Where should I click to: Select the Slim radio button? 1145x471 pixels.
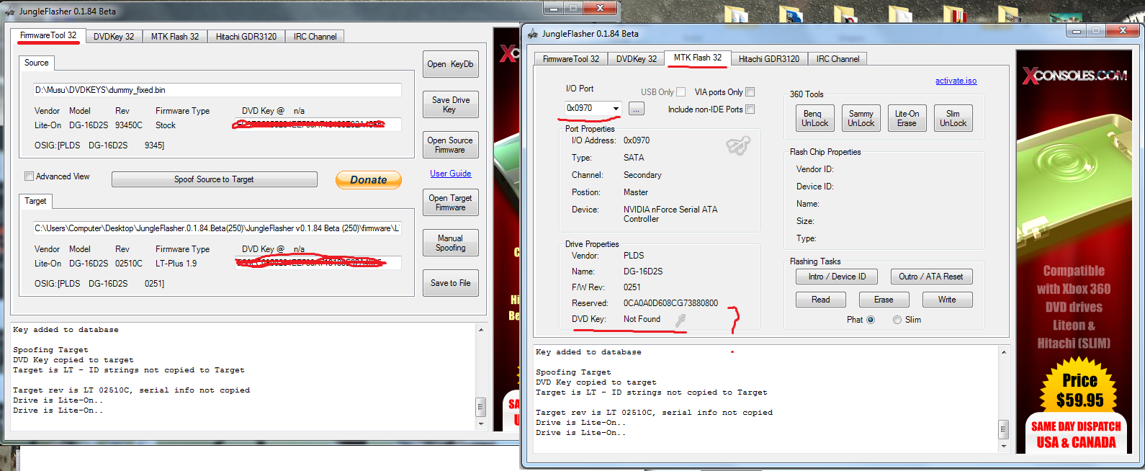pyautogui.click(x=897, y=320)
